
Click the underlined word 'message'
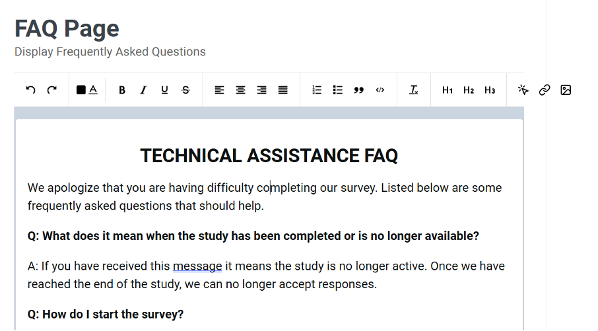click(x=197, y=266)
